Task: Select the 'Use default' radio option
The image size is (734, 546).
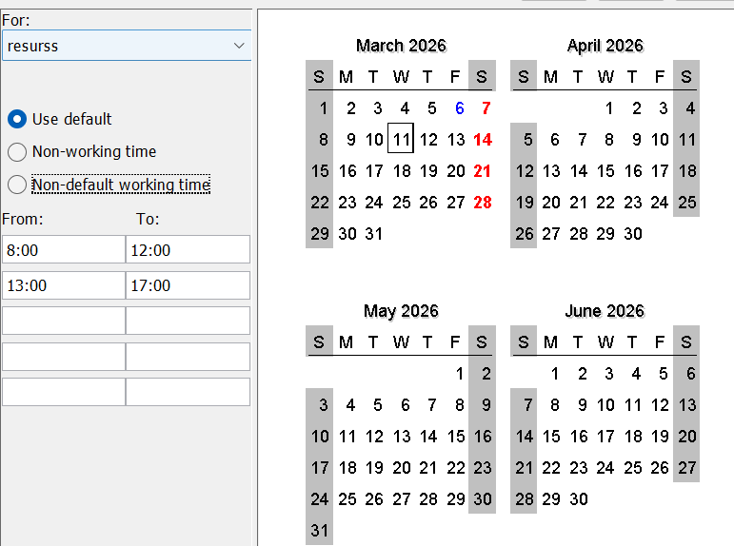Action: tap(17, 119)
